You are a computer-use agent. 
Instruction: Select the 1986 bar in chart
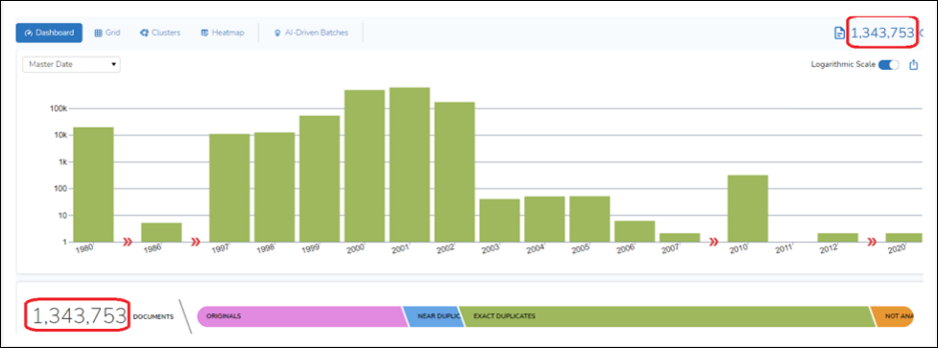tap(161, 232)
